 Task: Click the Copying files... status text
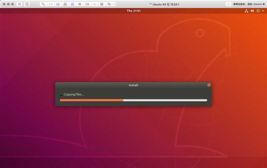pos(74,95)
